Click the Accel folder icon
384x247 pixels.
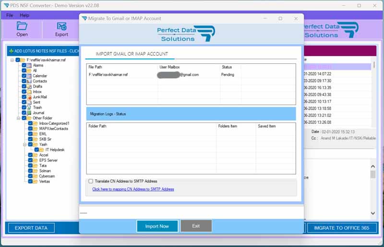click(36, 155)
